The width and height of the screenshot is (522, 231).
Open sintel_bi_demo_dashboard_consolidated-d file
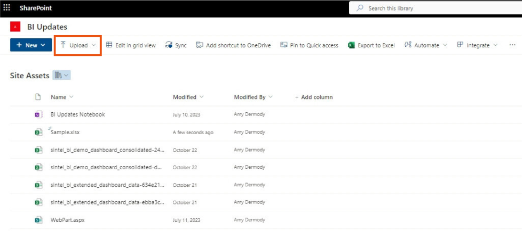(106, 167)
